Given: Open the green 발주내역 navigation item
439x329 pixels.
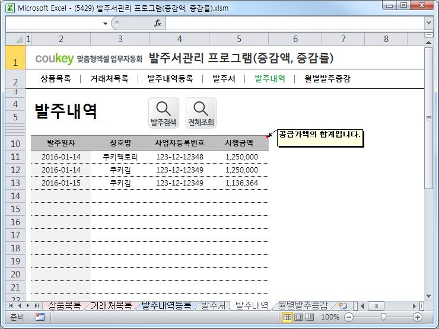Looking at the screenshot, I should (270, 79).
